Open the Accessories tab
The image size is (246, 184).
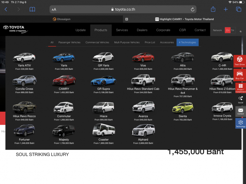click(167, 42)
